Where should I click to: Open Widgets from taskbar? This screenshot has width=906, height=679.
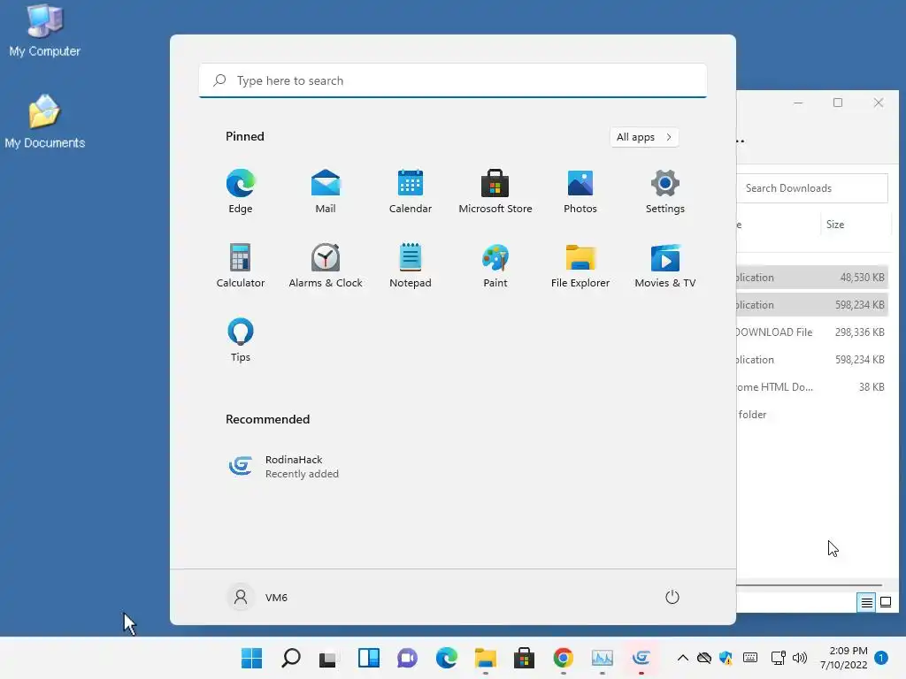(x=368, y=658)
